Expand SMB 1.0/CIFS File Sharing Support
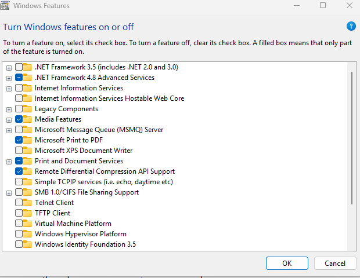360x278 pixels. [9, 192]
